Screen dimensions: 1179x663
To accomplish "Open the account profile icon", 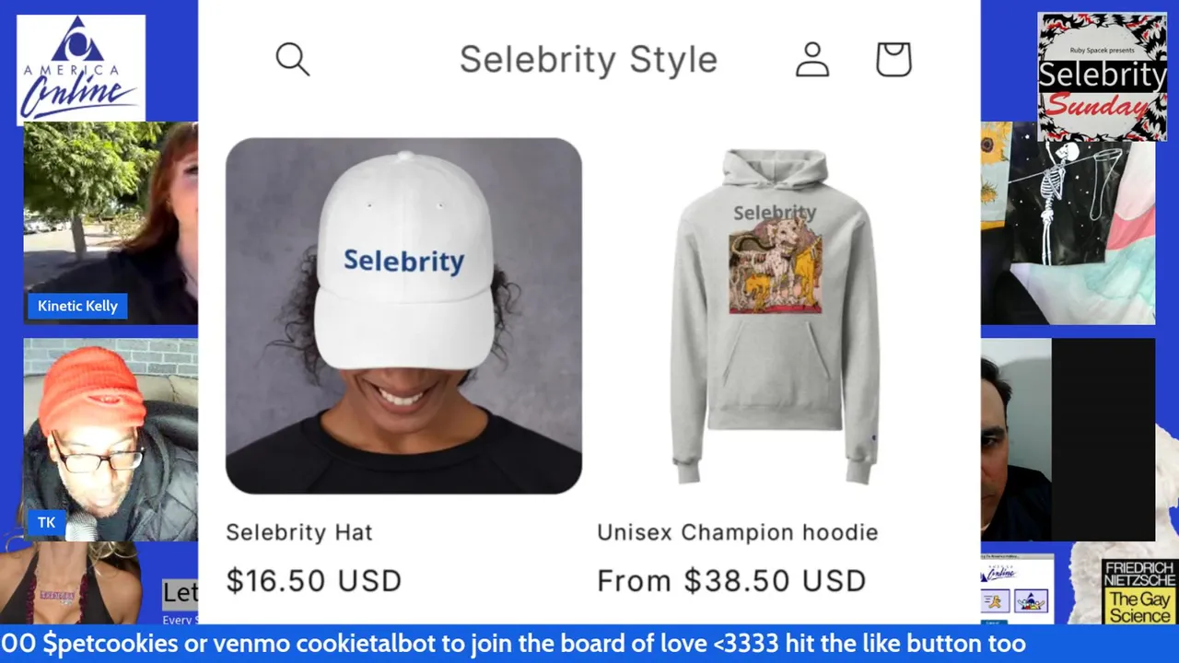I will point(811,60).
